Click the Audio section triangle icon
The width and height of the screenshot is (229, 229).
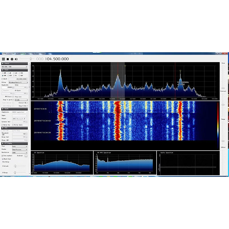tap(3, 109)
